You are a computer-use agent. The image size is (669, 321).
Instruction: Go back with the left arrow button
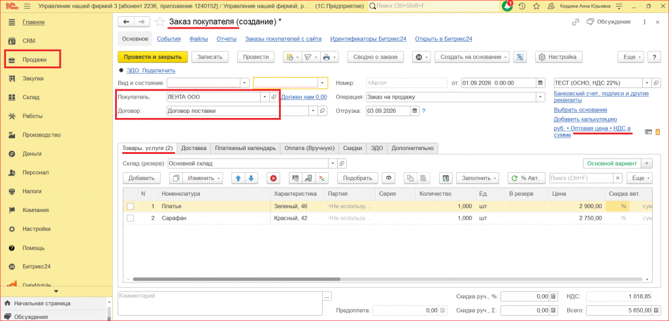pyautogui.click(x=126, y=22)
